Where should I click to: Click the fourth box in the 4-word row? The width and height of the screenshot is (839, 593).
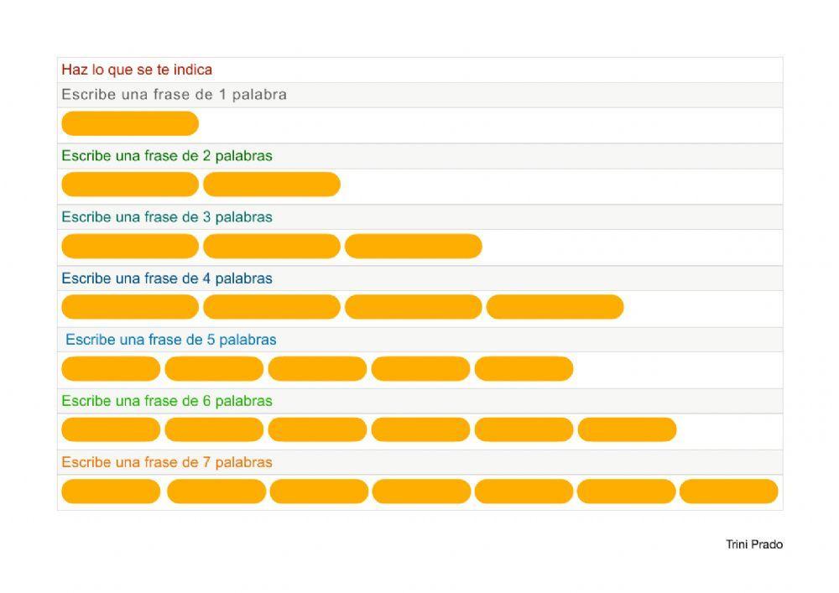coord(555,307)
